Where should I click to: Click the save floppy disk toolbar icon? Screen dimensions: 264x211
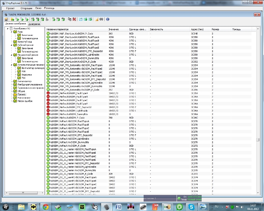(6, 19)
